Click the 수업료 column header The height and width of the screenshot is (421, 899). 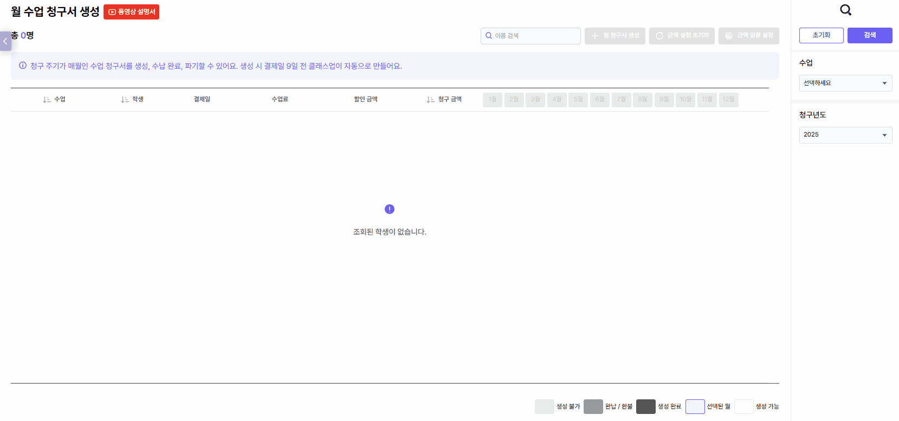point(280,99)
